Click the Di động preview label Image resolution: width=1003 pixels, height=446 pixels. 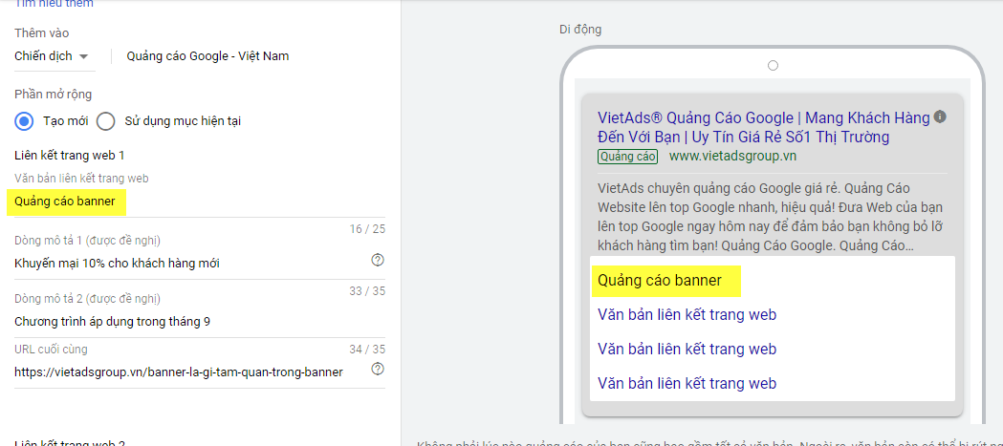click(580, 30)
